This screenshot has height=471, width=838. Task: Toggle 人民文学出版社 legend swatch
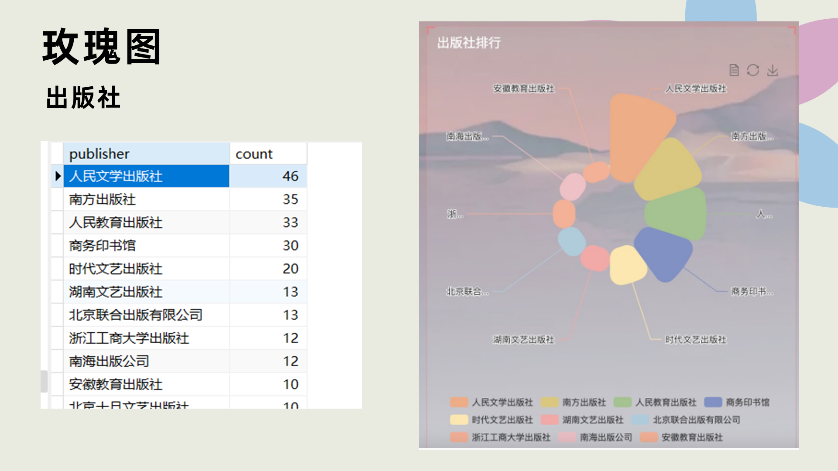click(459, 402)
